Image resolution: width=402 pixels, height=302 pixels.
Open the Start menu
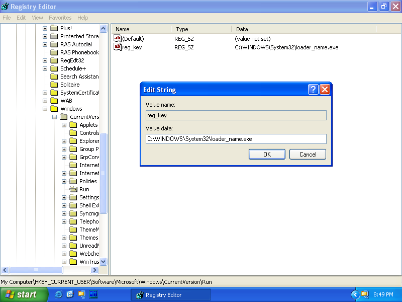coord(24,294)
